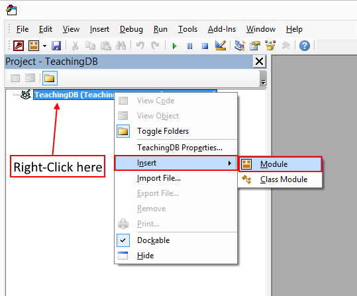
Task: Open Properties Window toolbar icon
Action: point(255,46)
